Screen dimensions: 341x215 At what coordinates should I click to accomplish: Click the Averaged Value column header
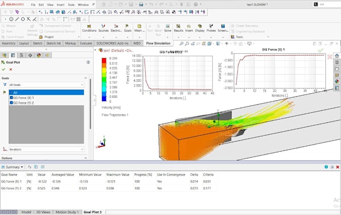[x=63, y=174]
